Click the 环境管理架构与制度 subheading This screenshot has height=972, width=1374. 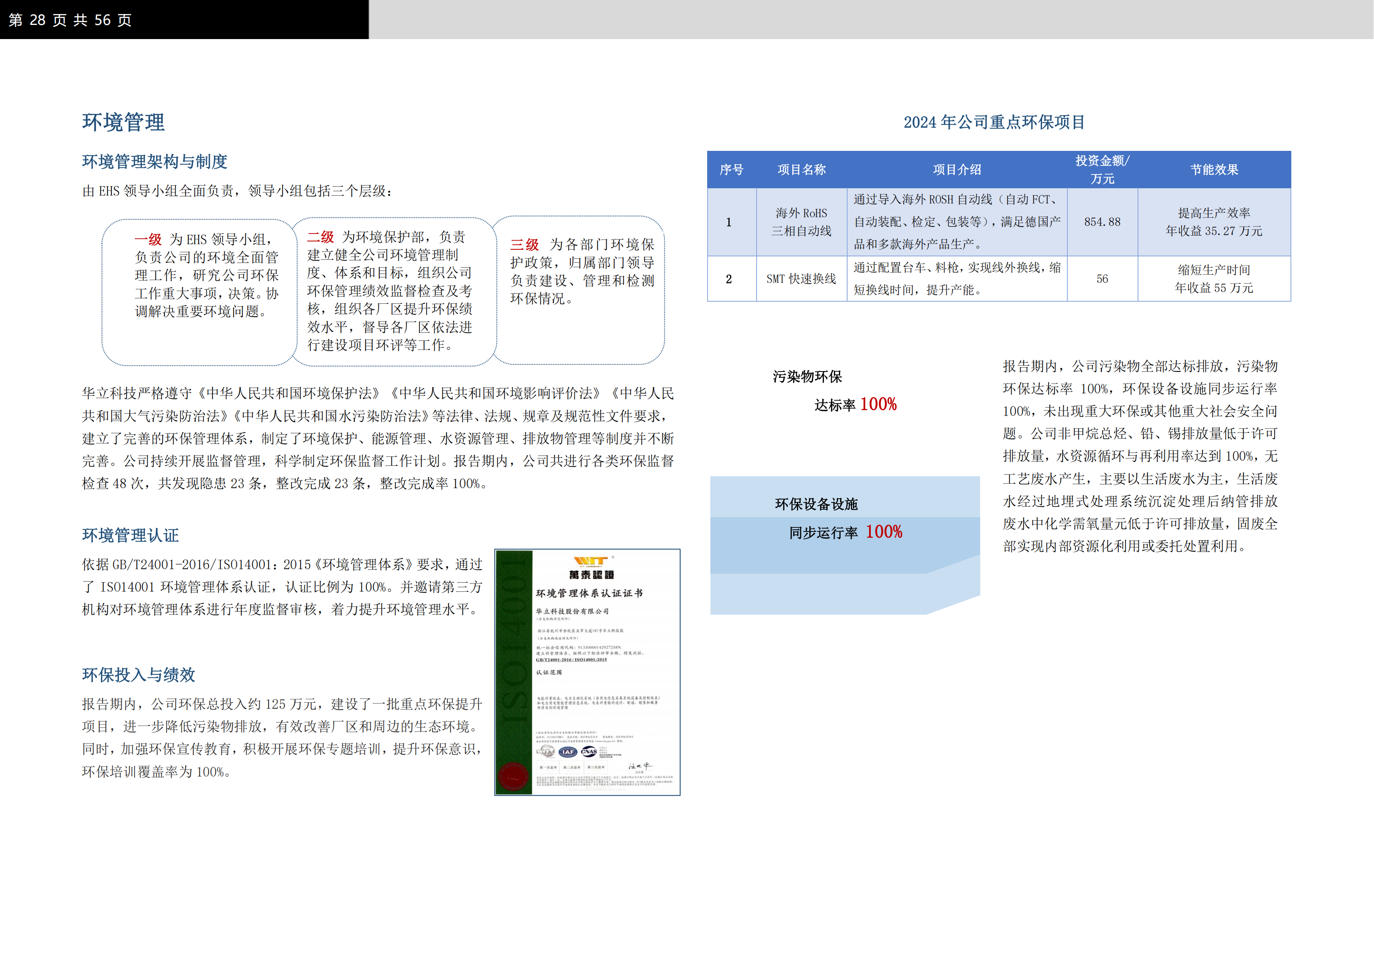155,162
